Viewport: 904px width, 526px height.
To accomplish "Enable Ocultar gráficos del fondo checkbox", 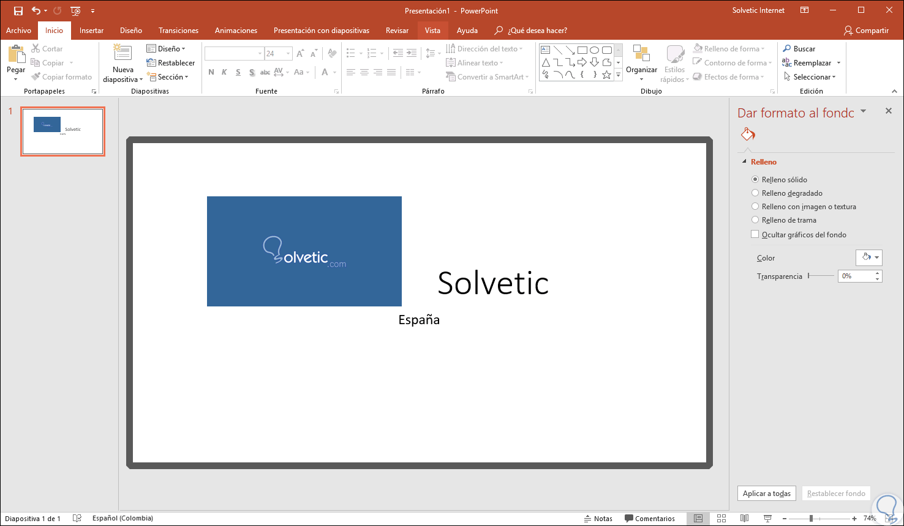I will 755,235.
